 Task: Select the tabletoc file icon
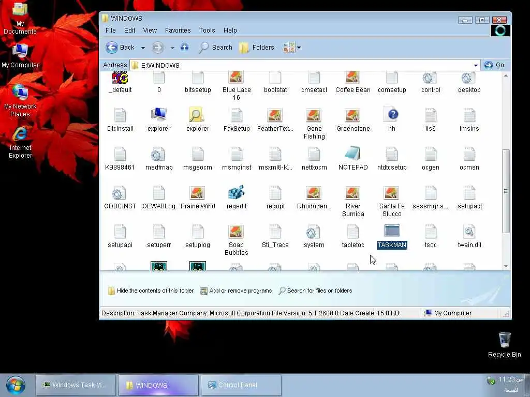coord(352,232)
